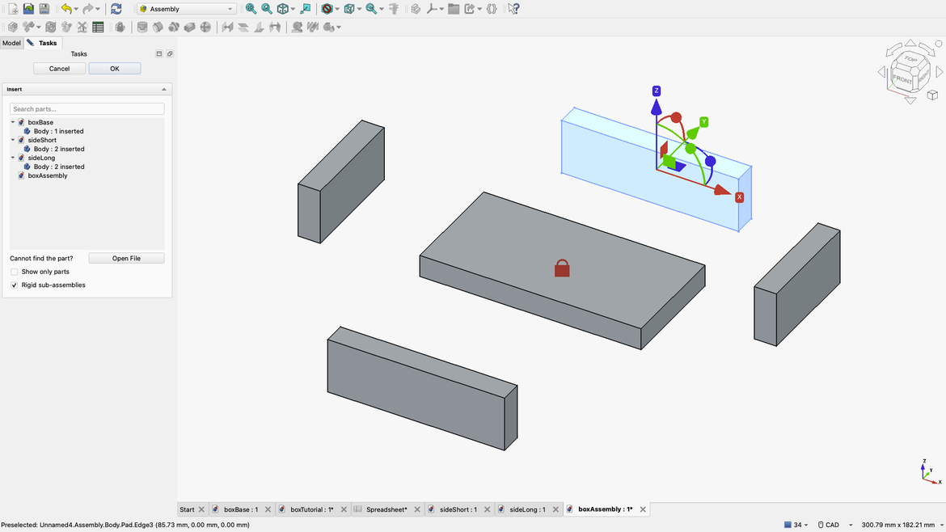Enable the Show only parts checkbox
This screenshot has height=532, width=946.
pos(15,272)
